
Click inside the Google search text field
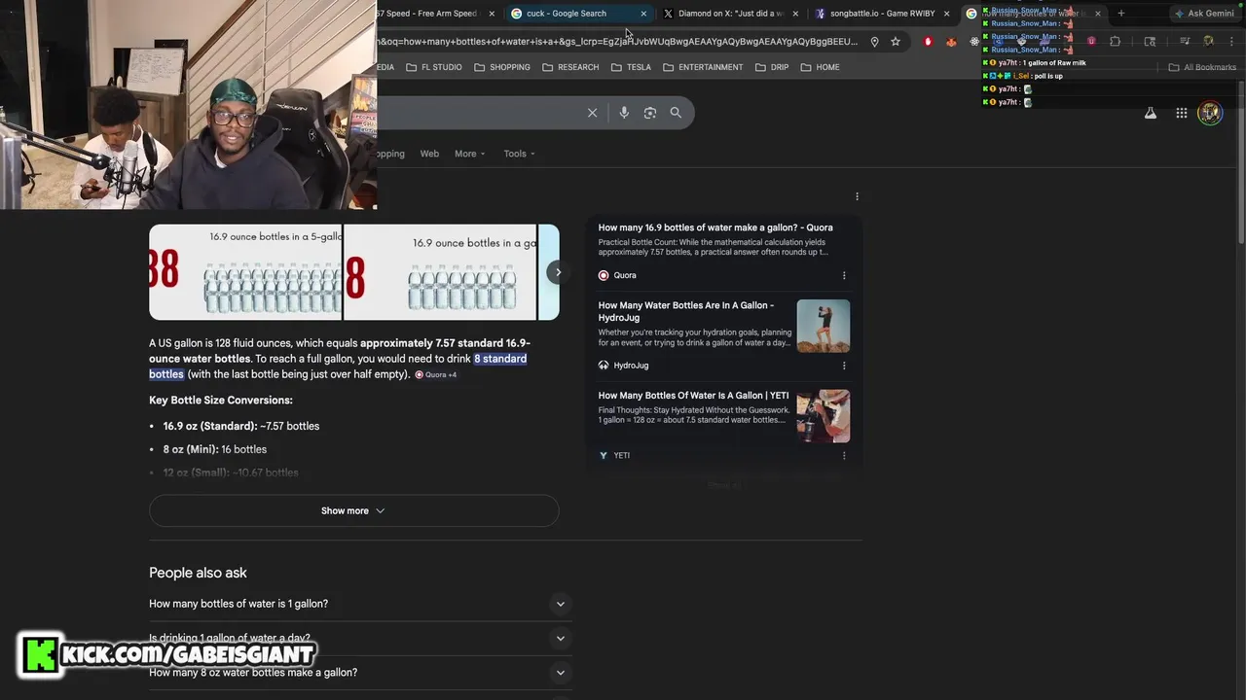coord(477,113)
